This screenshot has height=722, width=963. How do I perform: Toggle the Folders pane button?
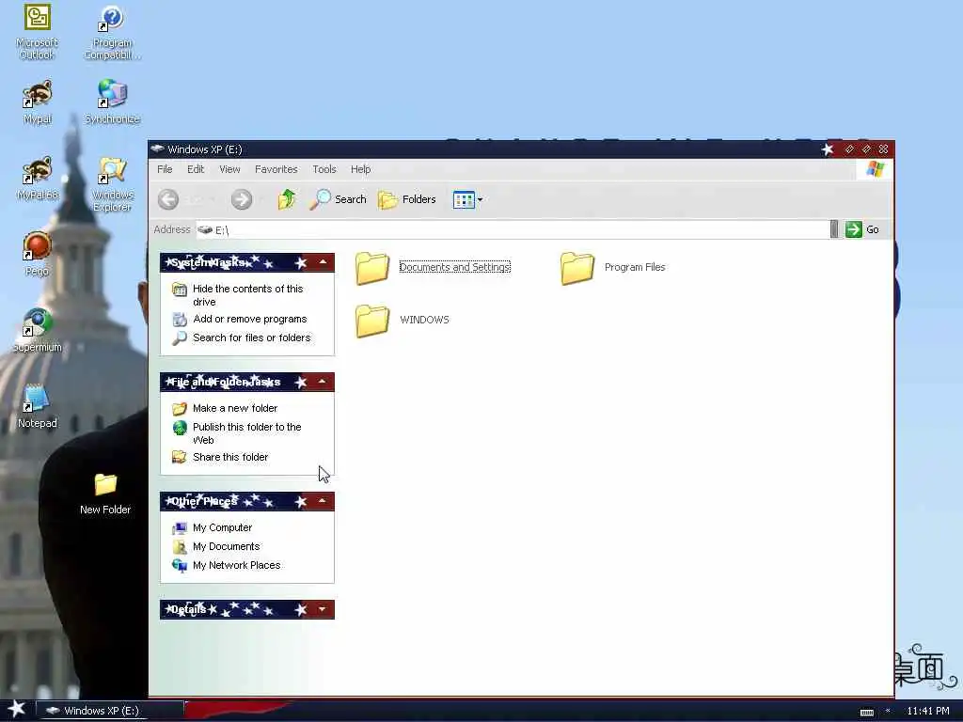click(406, 199)
